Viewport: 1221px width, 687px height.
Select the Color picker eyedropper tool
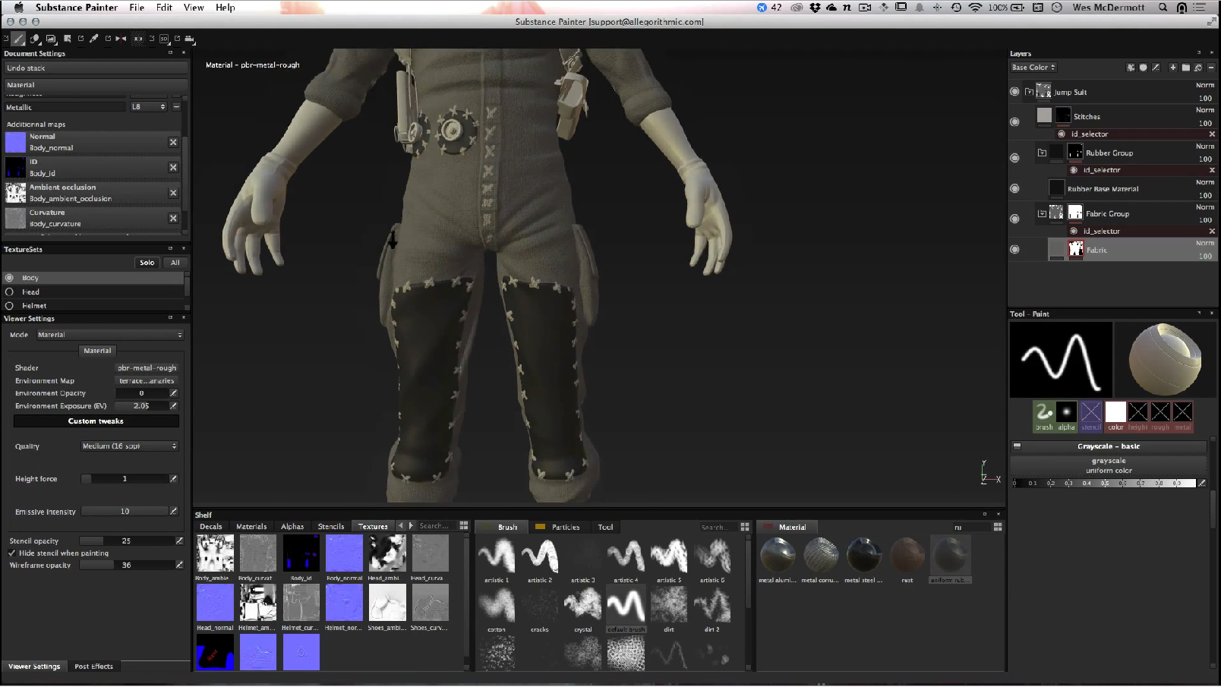tap(94, 38)
